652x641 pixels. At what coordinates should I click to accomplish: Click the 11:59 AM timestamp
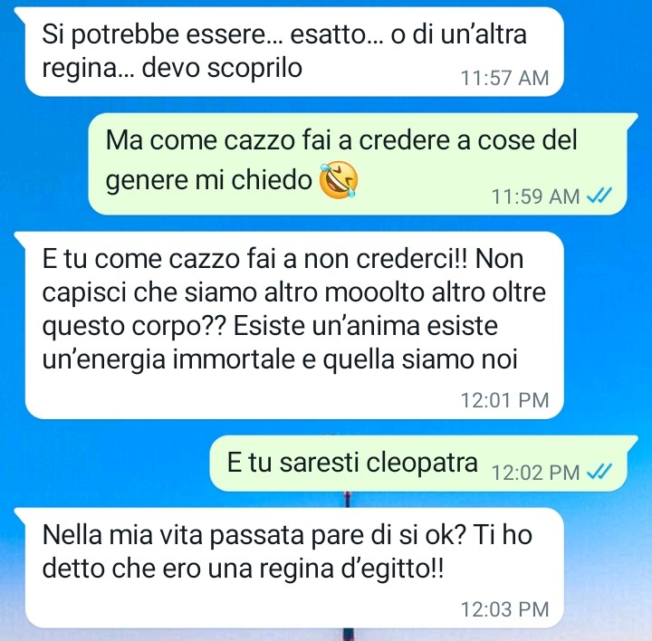[x=535, y=196]
